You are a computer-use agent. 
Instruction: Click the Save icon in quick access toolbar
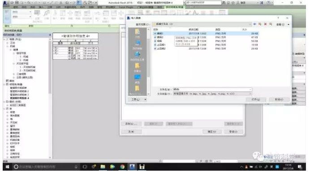[x=17, y=3]
